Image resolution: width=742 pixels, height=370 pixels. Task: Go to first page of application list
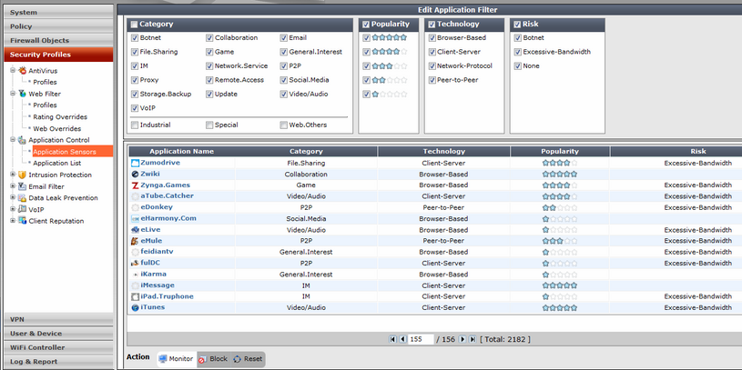[392, 339]
